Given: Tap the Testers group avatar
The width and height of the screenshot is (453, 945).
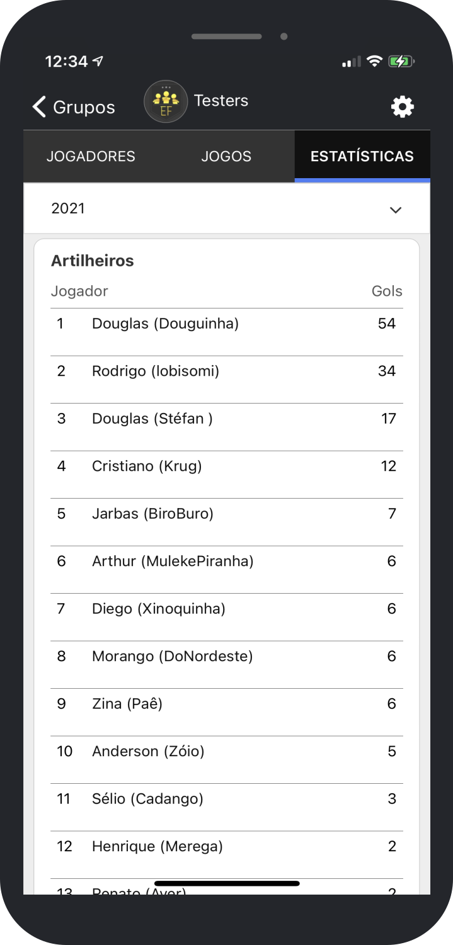Looking at the screenshot, I should point(165,101).
